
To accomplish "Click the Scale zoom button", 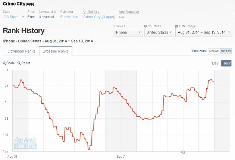I will tap(9, 63).
